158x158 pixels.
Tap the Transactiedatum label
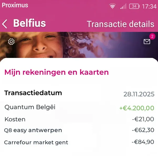click(x=33, y=93)
